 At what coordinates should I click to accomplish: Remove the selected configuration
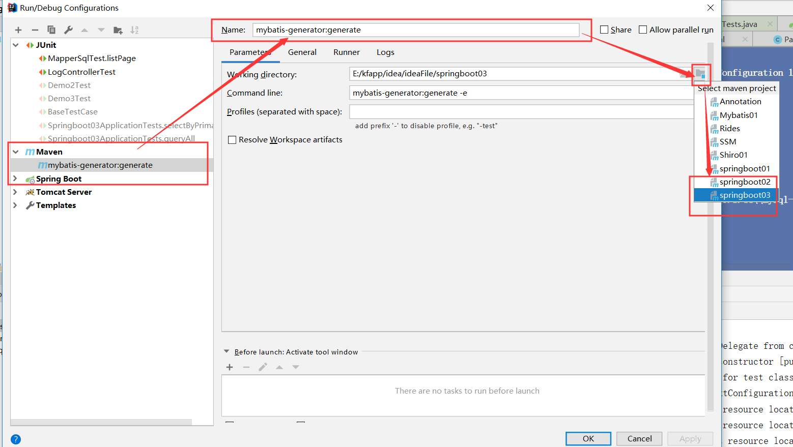[x=34, y=29]
